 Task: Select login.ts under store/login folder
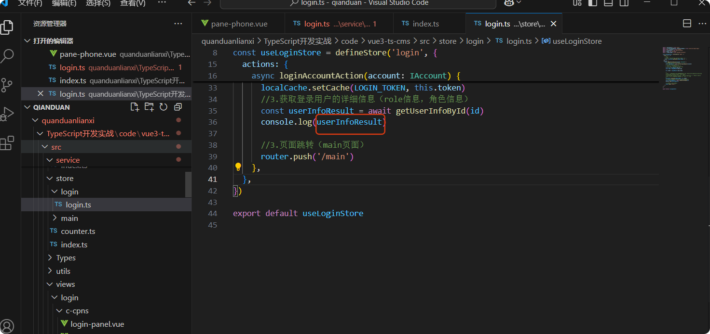(107, 205)
